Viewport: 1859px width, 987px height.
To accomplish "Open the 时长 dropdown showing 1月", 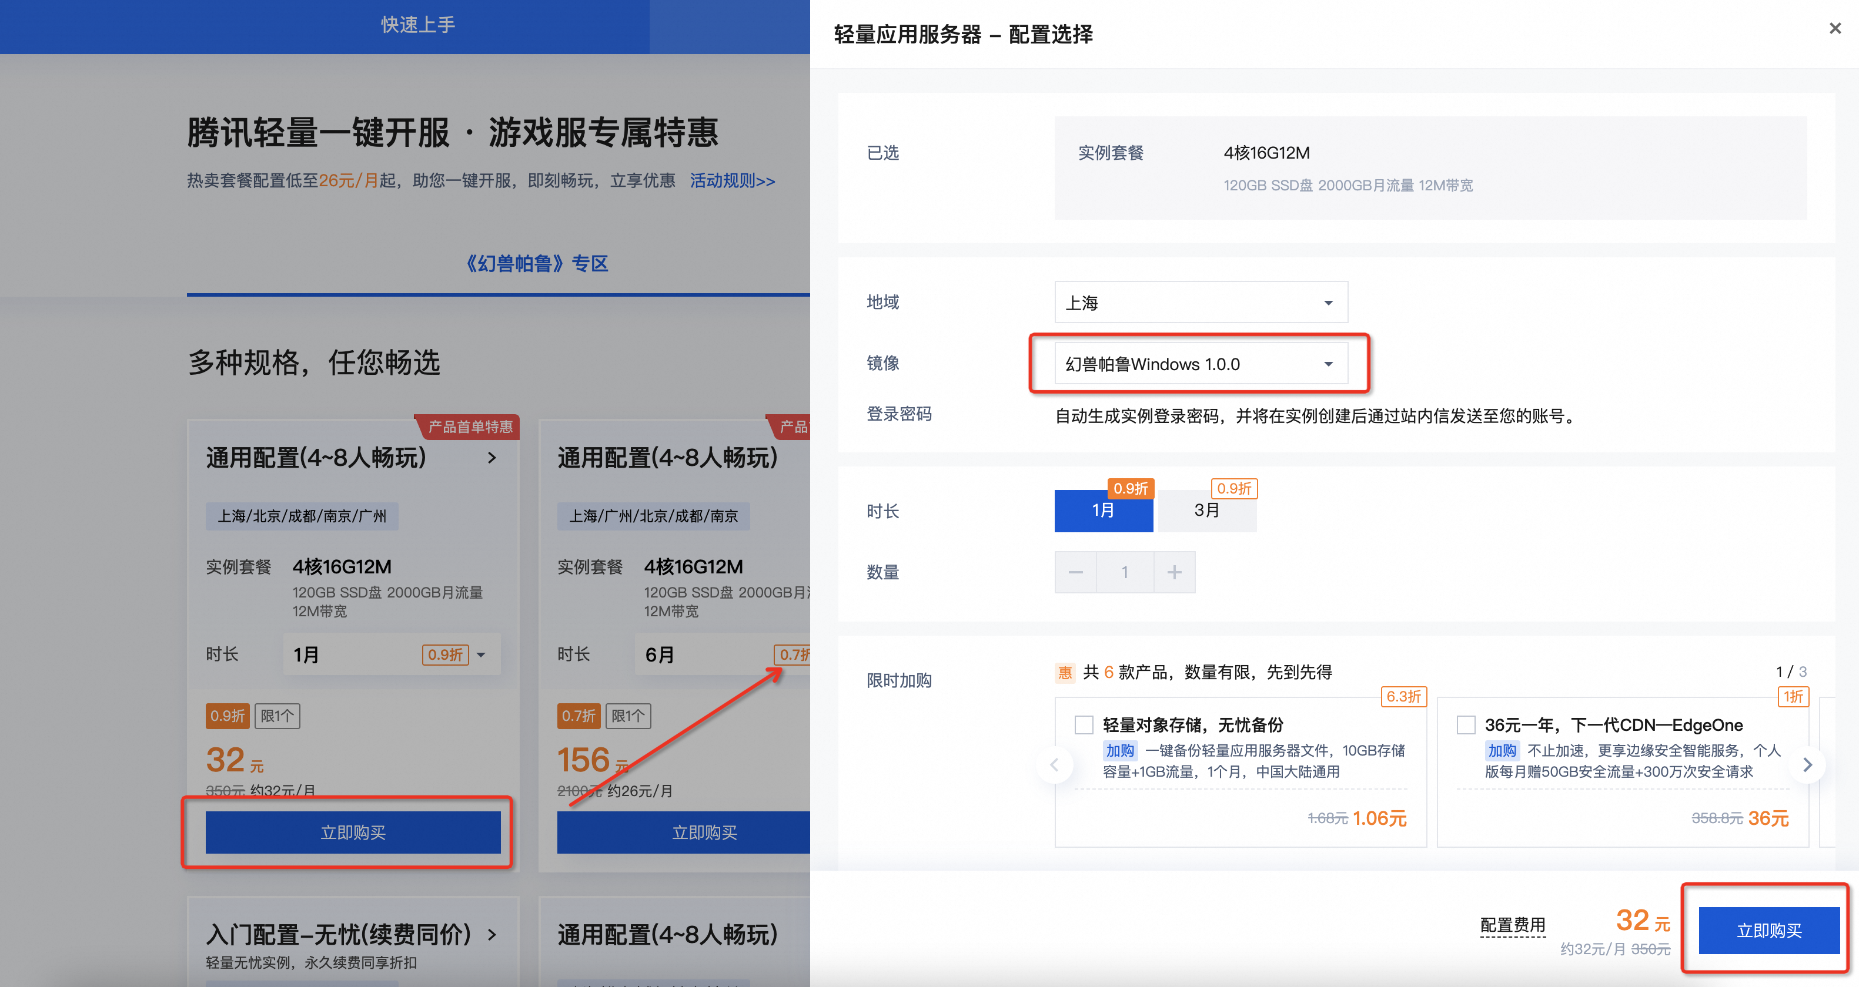I will point(391,654).
